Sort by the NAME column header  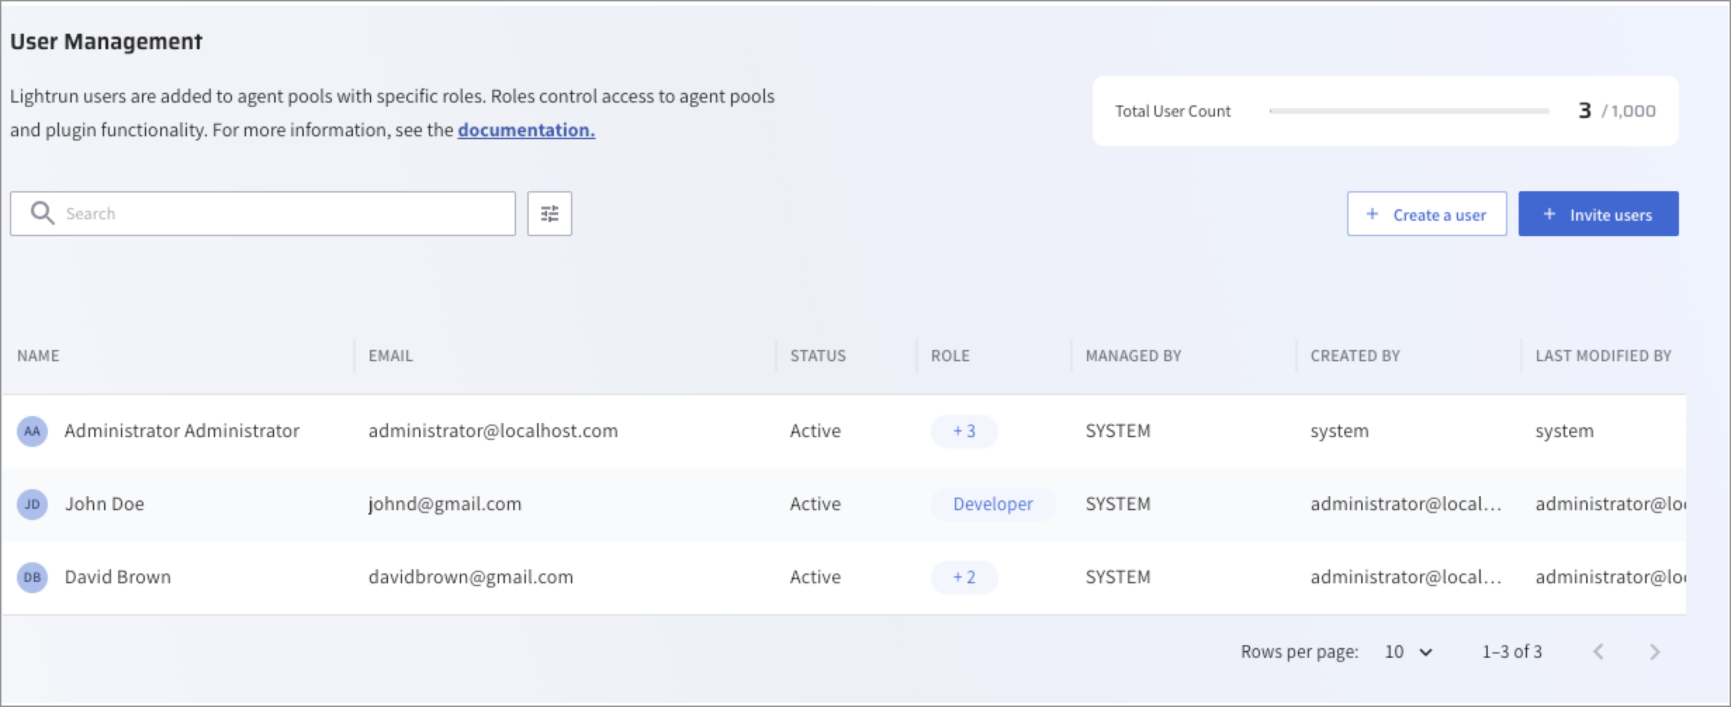point(39,356)
